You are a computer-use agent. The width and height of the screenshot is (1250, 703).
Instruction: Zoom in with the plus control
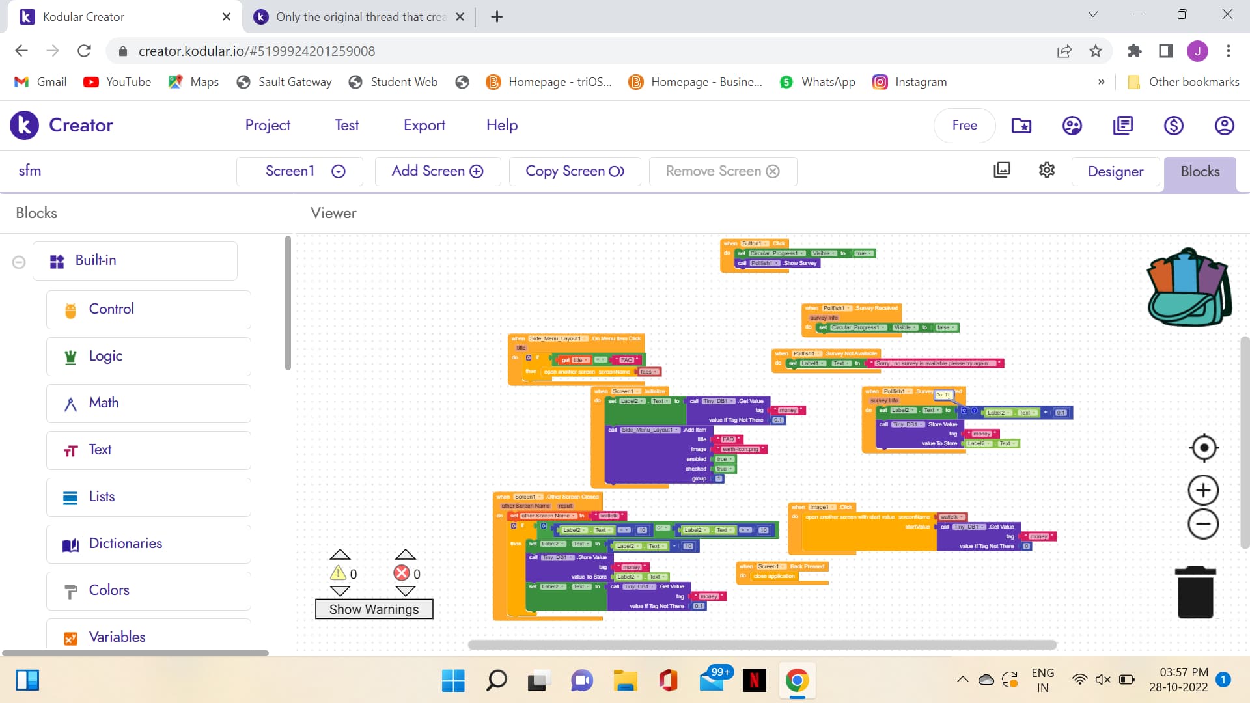click(x=1203, y=490)
